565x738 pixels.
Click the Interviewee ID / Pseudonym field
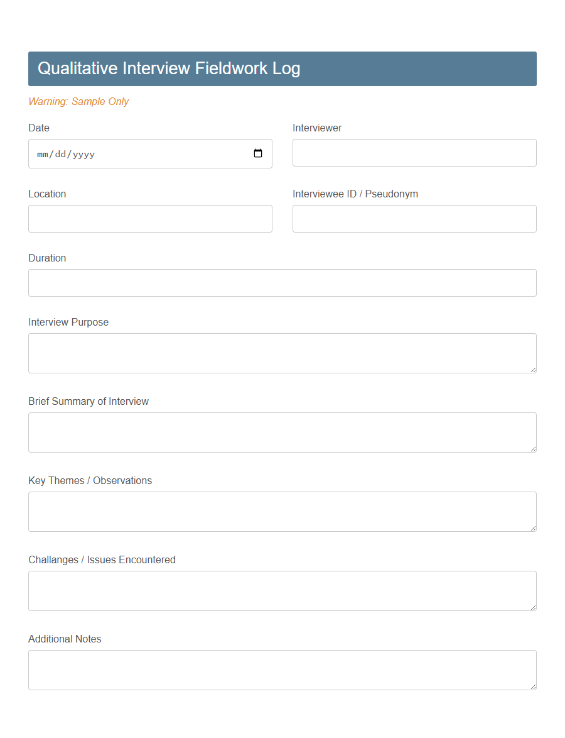tap(414, 218)
